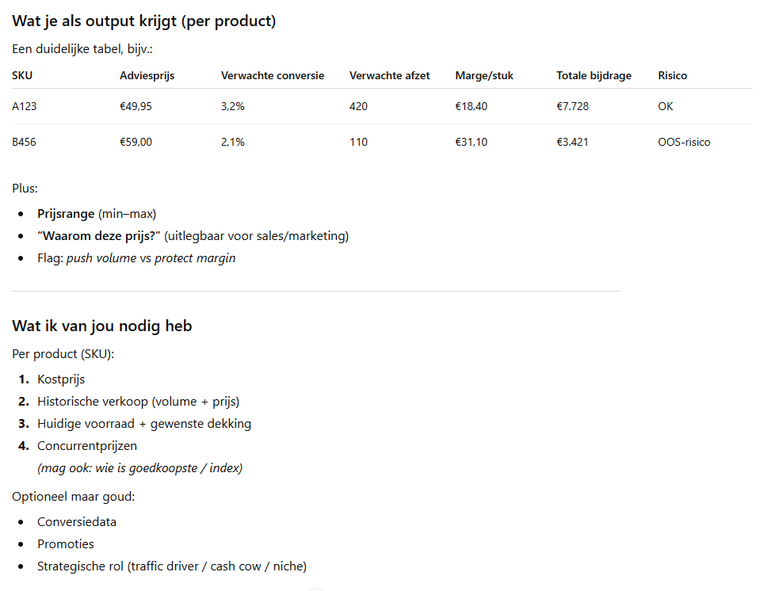Click the Totale bijdrage column header
The width and height of the screenshot is (779, 591).
tap(594, 76)
